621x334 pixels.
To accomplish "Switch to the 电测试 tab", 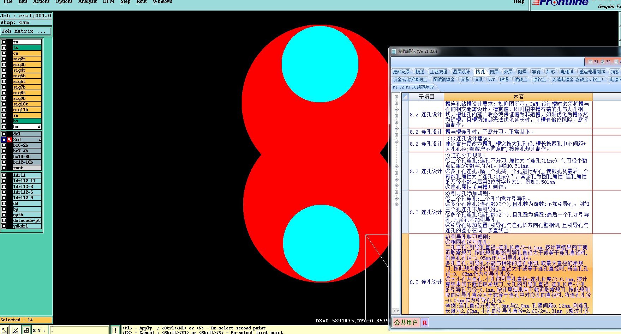I will 567,72.
